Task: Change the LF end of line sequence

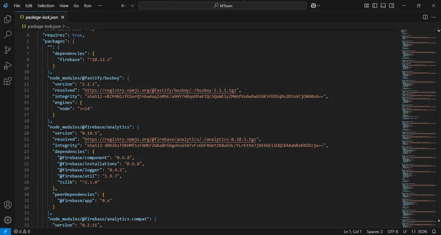Action: coord(405,232)
